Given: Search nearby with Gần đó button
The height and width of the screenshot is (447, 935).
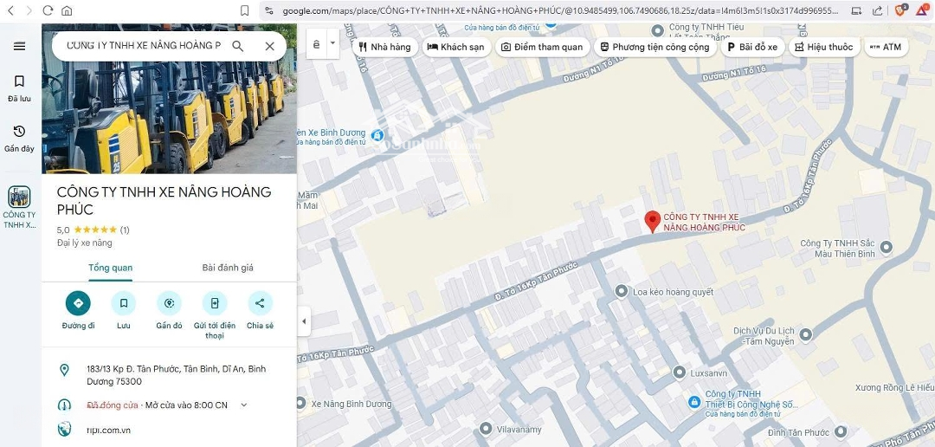Looking at the screenshot, I should [x=169, y=303].
